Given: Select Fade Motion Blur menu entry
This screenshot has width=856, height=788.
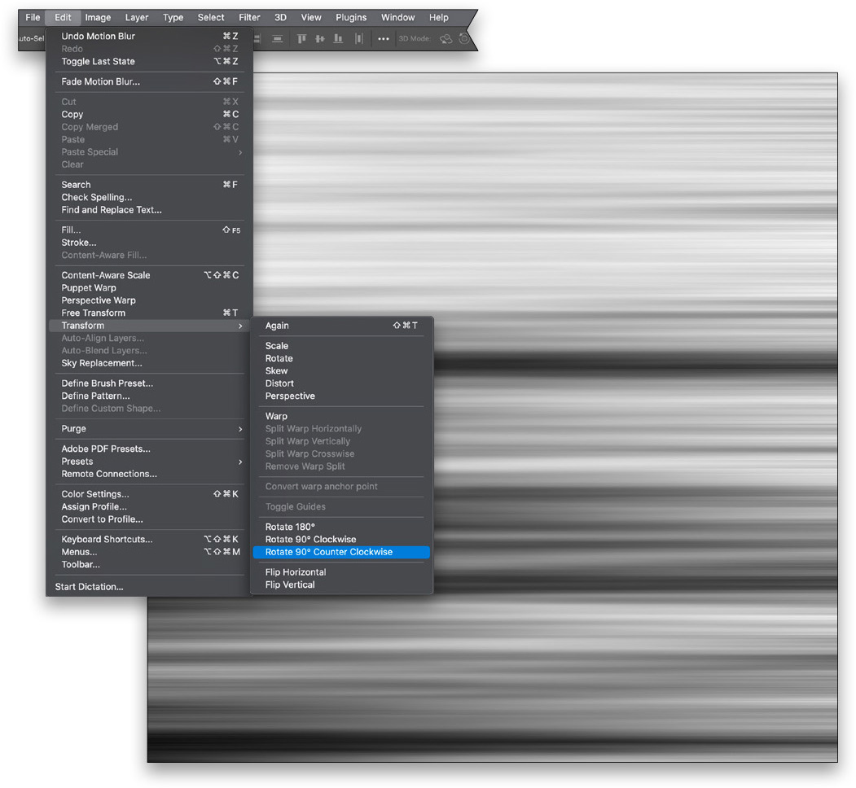Looking at the screenshot, I should pyautogui.click(x=100, y=81).
